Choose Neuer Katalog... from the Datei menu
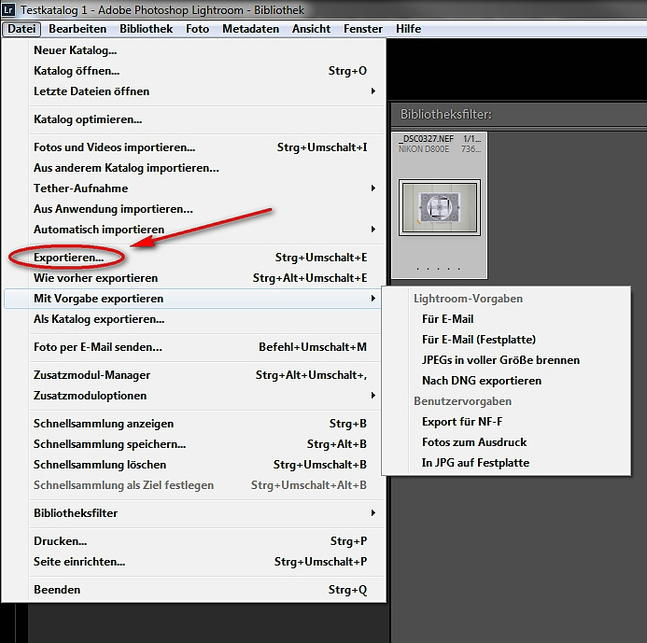 pyautogui.click(x=193, y=50)
